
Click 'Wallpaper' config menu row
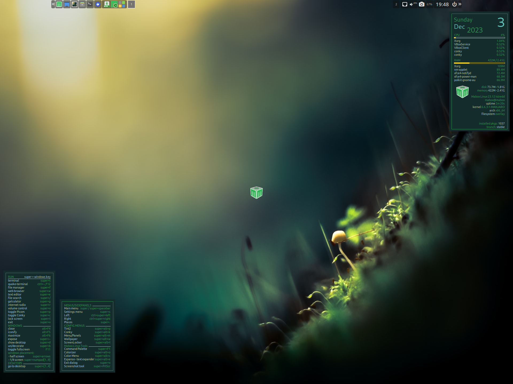tap(87, 339)
